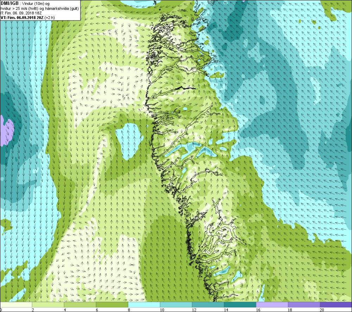Viewport: 352px width, 312px height.
Task: Click the legend tick label "12"
Action: tap(194, 310)
